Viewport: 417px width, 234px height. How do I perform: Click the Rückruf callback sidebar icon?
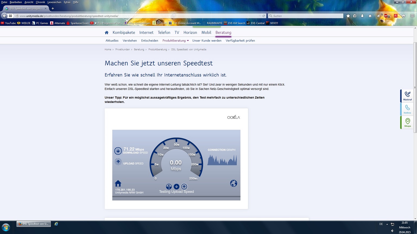[407, 96]
